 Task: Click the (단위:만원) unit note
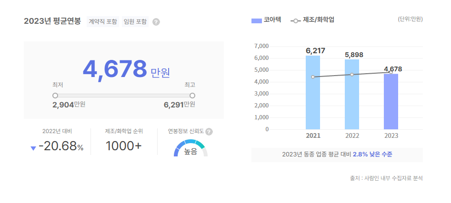410,19
